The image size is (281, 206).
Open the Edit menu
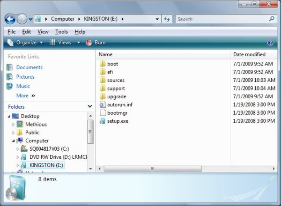click(x=26, y=32)
